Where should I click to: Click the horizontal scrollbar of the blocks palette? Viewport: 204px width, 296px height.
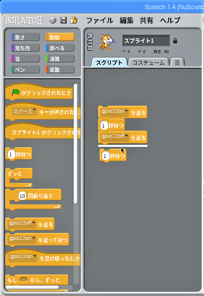point(32,287)
